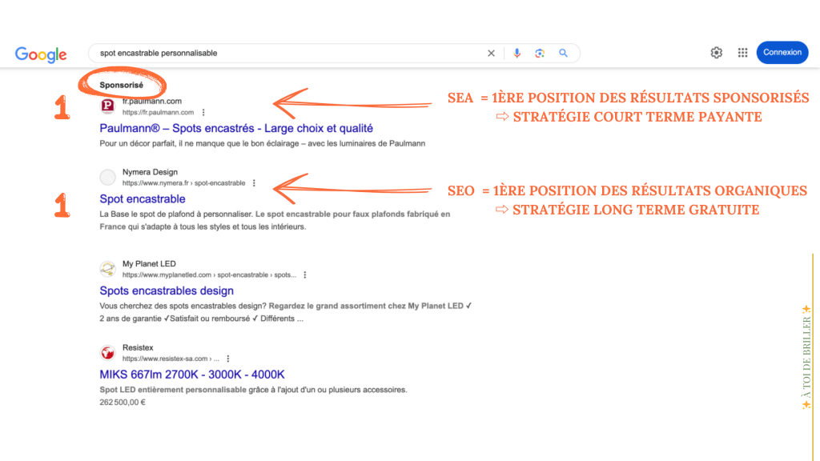Click the Connexion sign-in button
Viewport: 820px width, 461px height.
782,52
